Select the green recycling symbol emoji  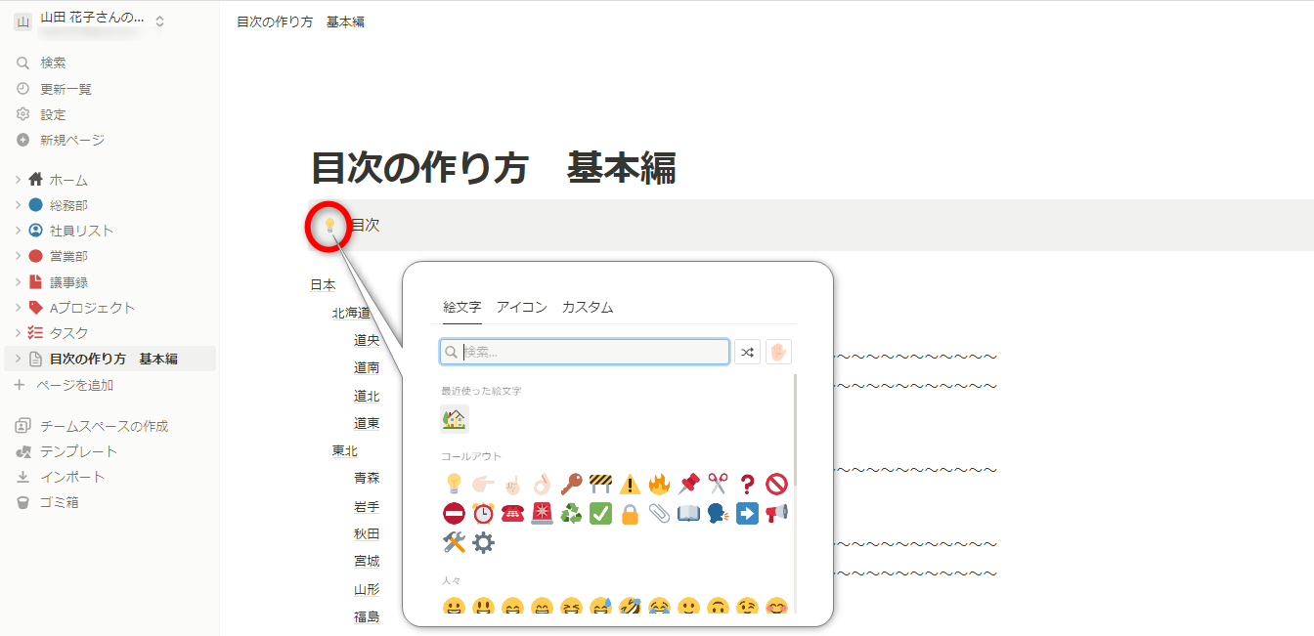click(x=571, y=513)
